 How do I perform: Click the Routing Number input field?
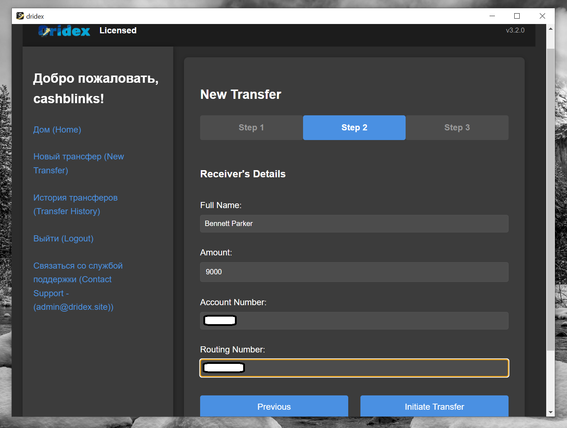[354, 368]
